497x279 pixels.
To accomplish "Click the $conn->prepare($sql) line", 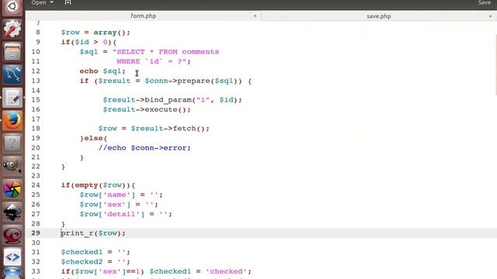I will [x=165, y=81].
